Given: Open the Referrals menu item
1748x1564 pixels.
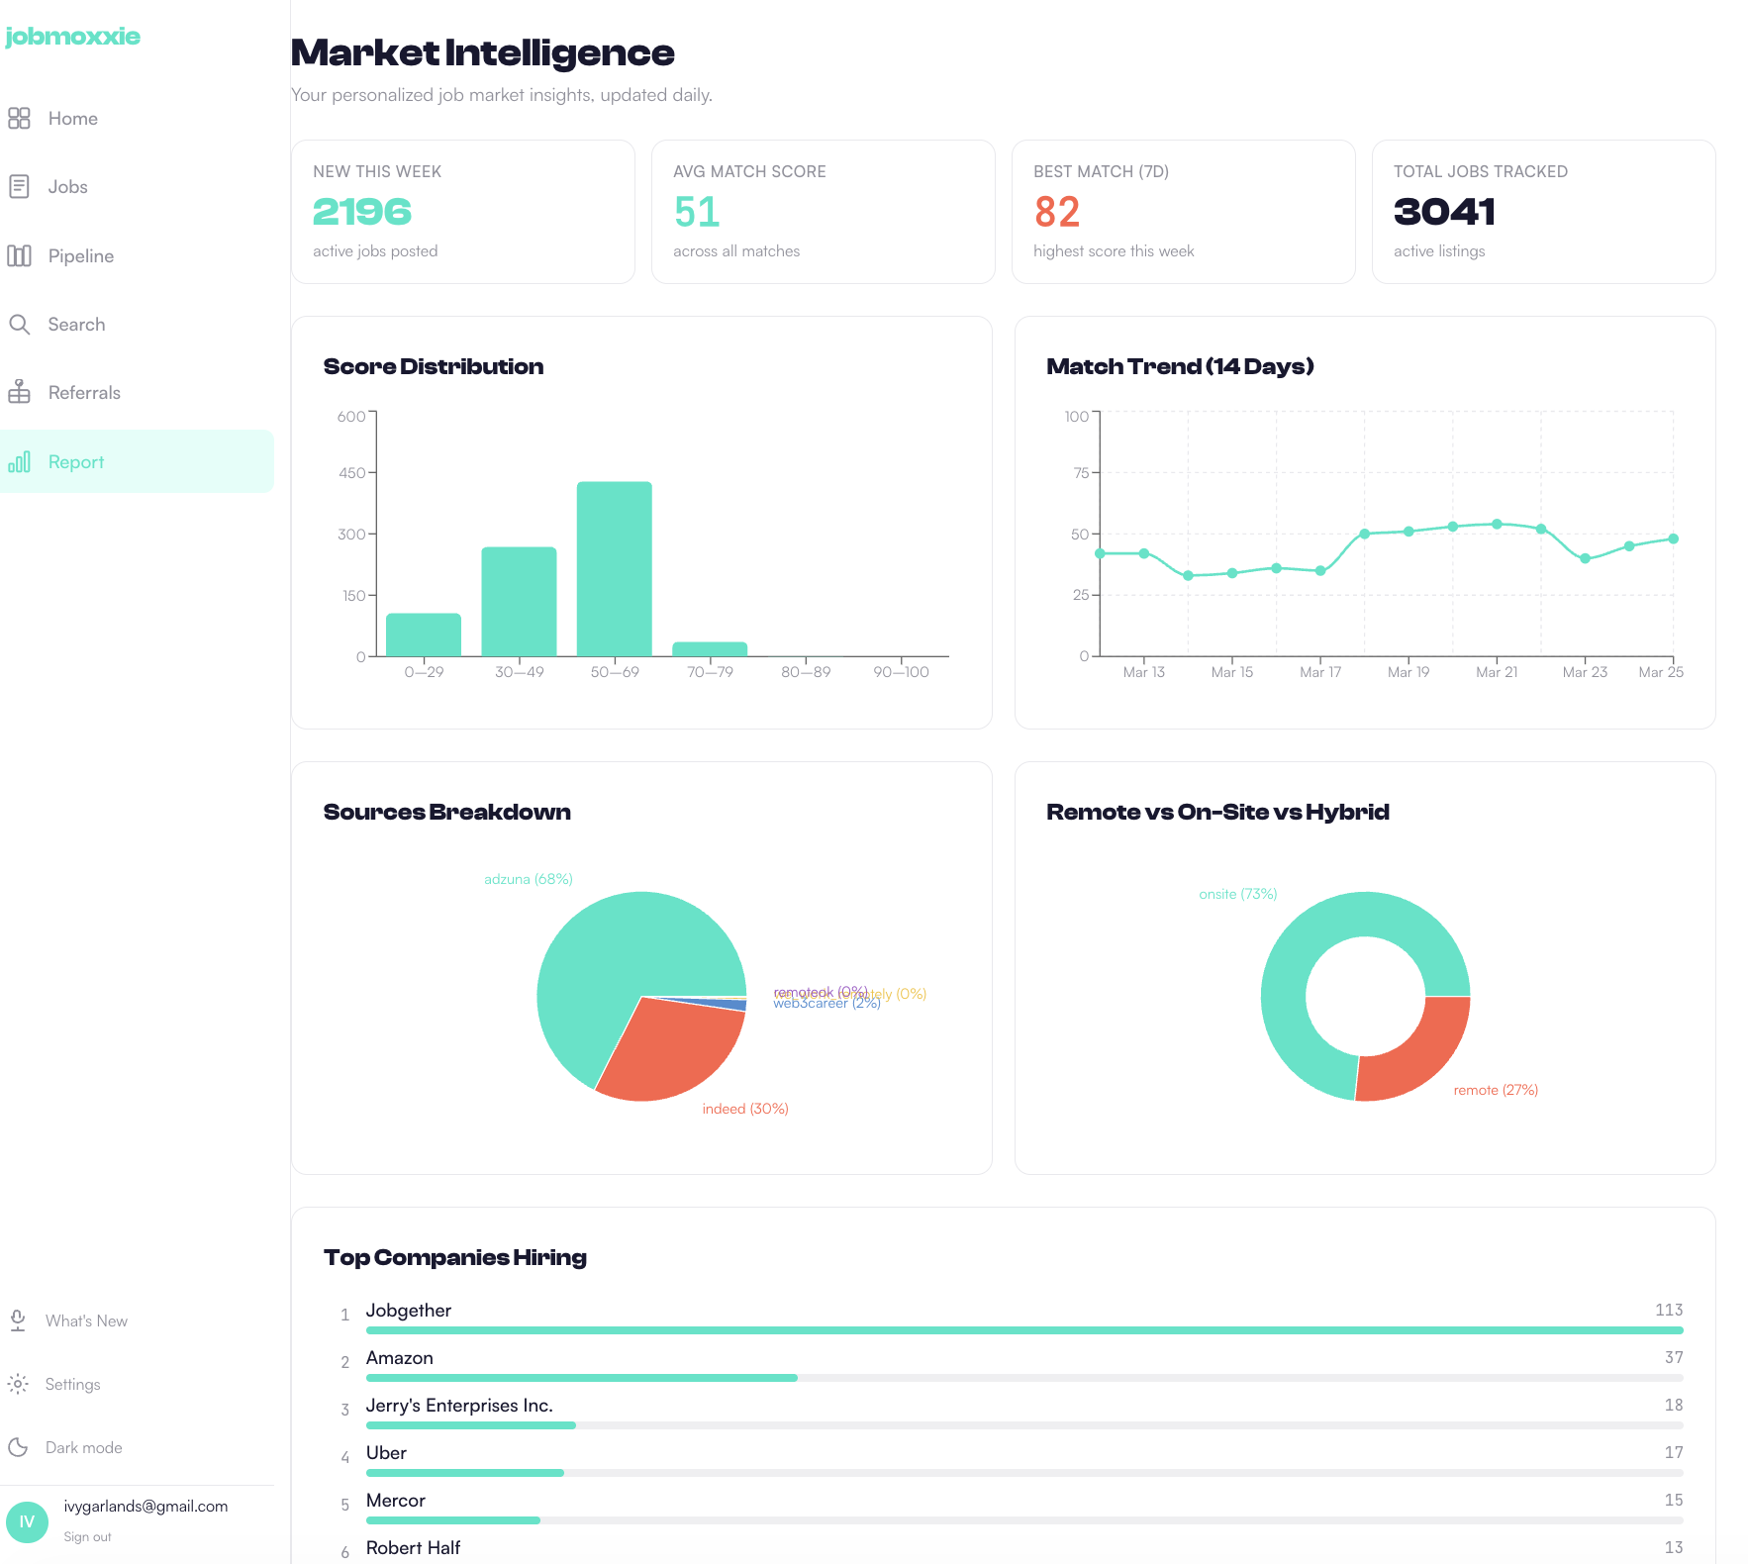Looking at the screenshot, I should coord(84,393).
